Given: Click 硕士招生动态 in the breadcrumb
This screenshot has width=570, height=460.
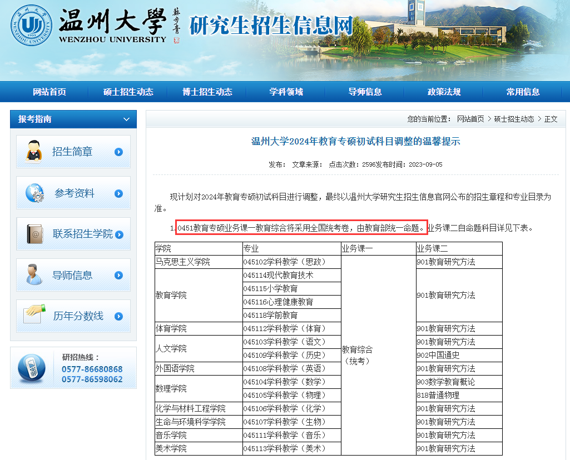Looking at the screenshot, I should click(514, 119).
